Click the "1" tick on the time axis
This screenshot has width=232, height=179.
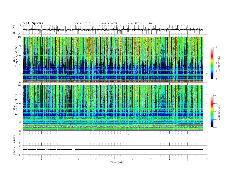coord(41,159)
